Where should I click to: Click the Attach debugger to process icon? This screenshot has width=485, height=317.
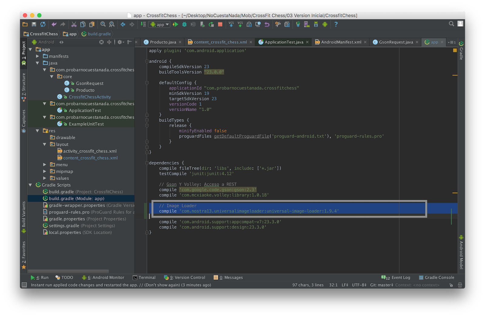click(x=202, y=25)
